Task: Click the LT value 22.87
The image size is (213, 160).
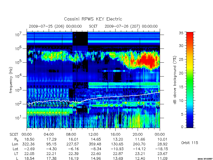Action: (118, 154)
